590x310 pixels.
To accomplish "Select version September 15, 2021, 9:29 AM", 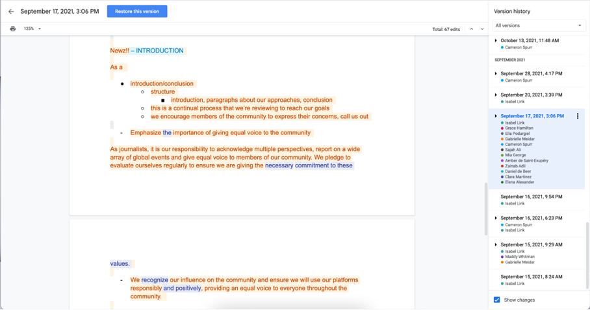I will (x=532, y=244).
